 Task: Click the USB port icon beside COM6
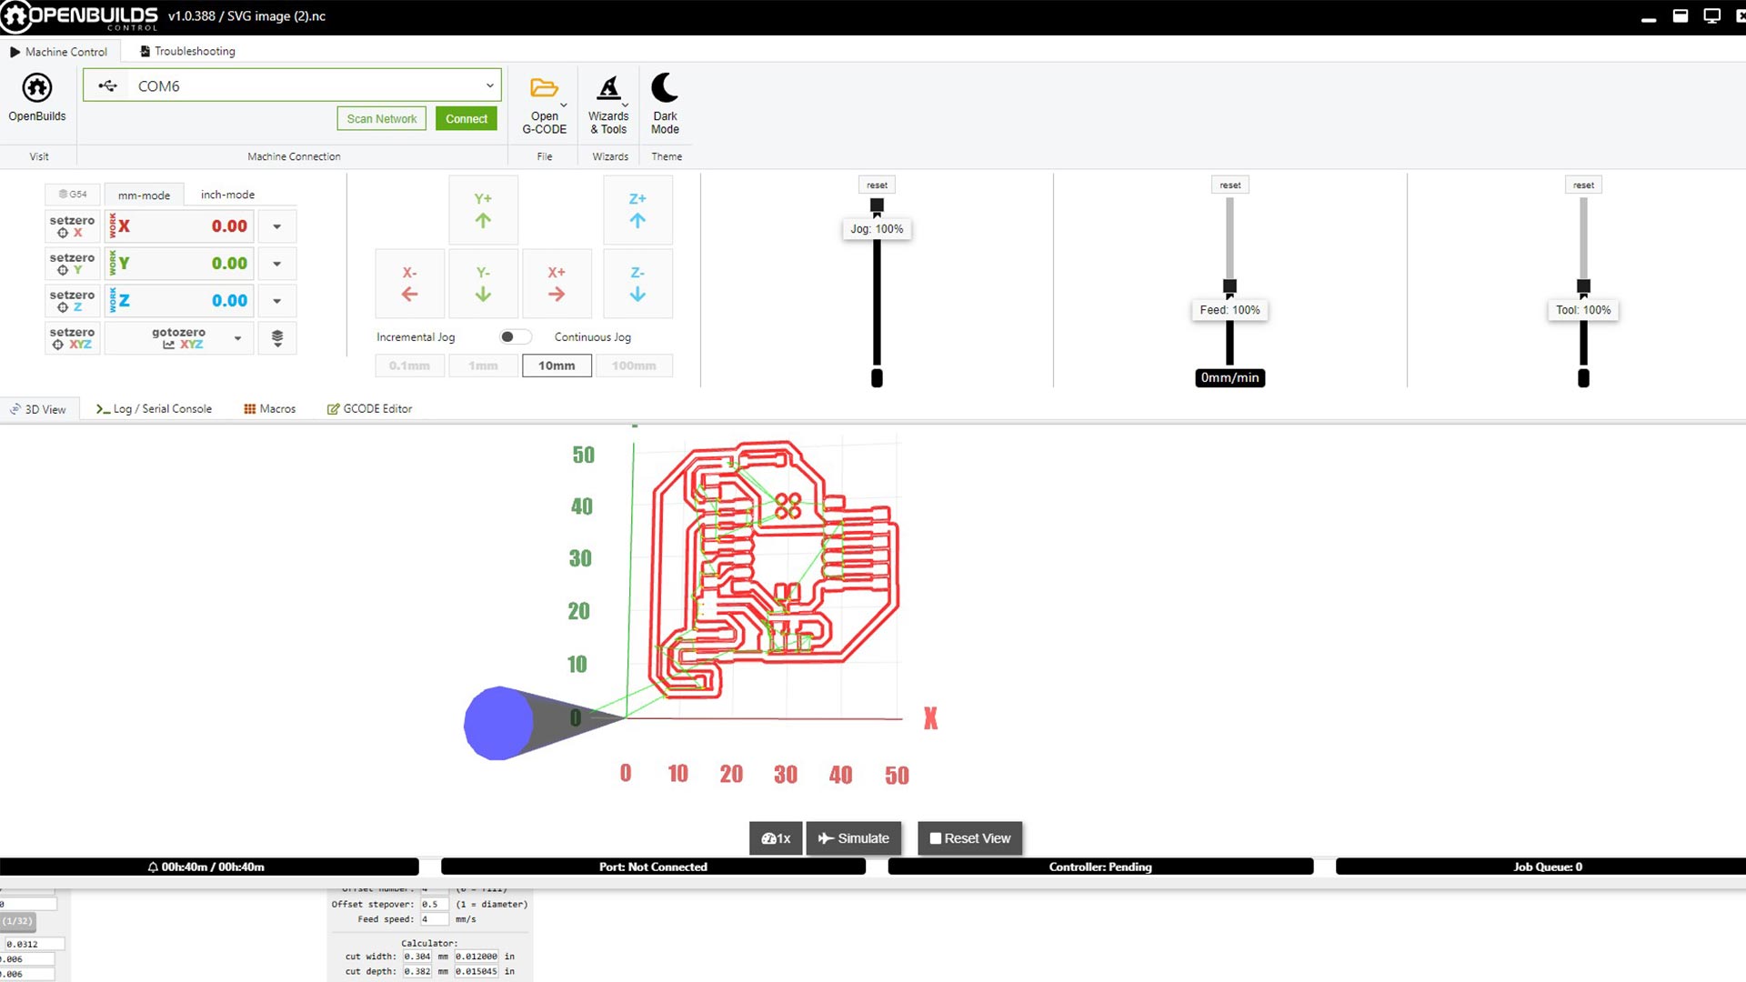[x=108, y=85]
